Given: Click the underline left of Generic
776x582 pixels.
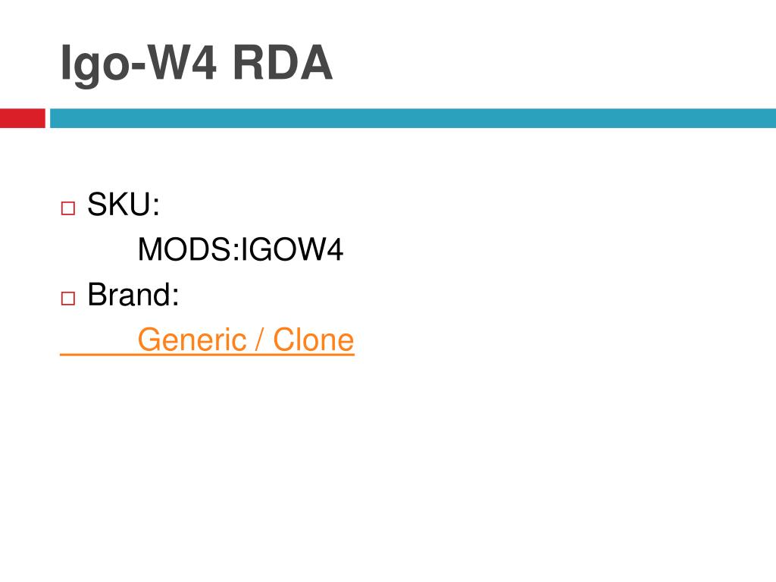Looking at the screenshot, I should tap(99, 355).
